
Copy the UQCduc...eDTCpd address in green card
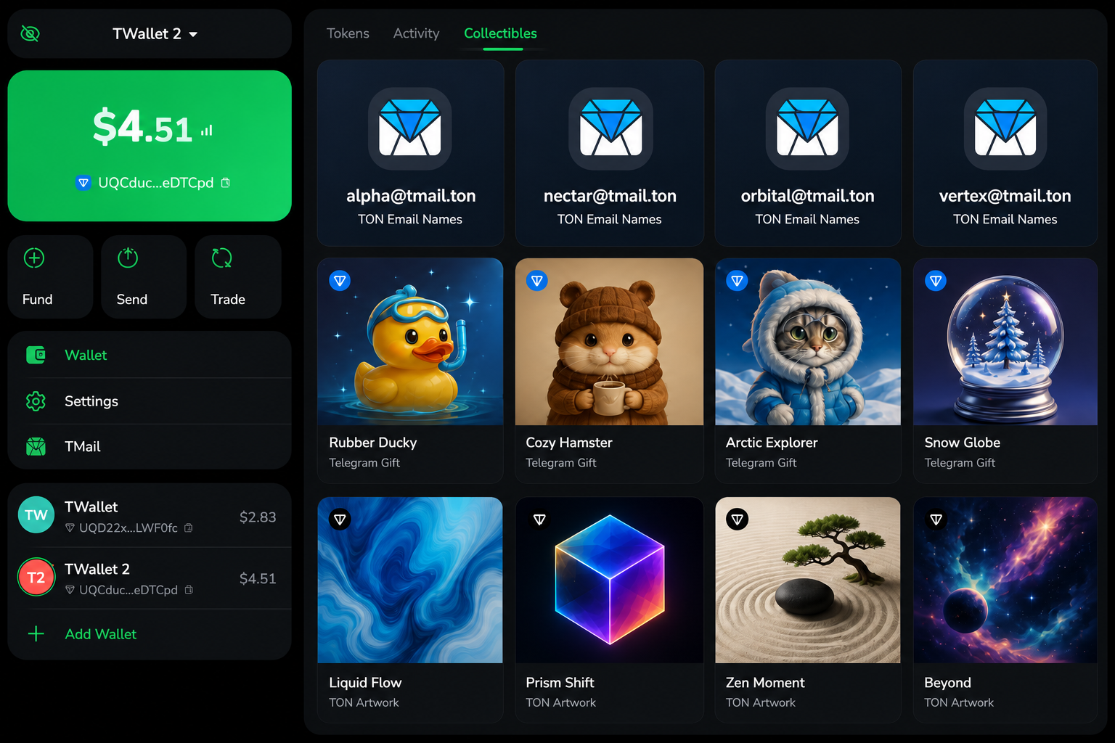pos(226,183)
